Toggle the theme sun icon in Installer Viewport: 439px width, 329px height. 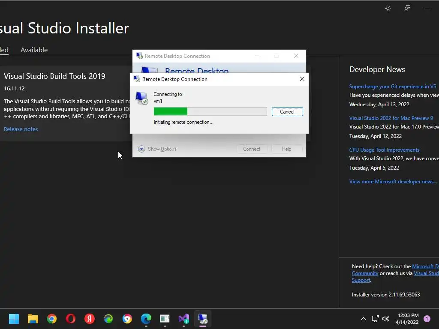point(388,8)
